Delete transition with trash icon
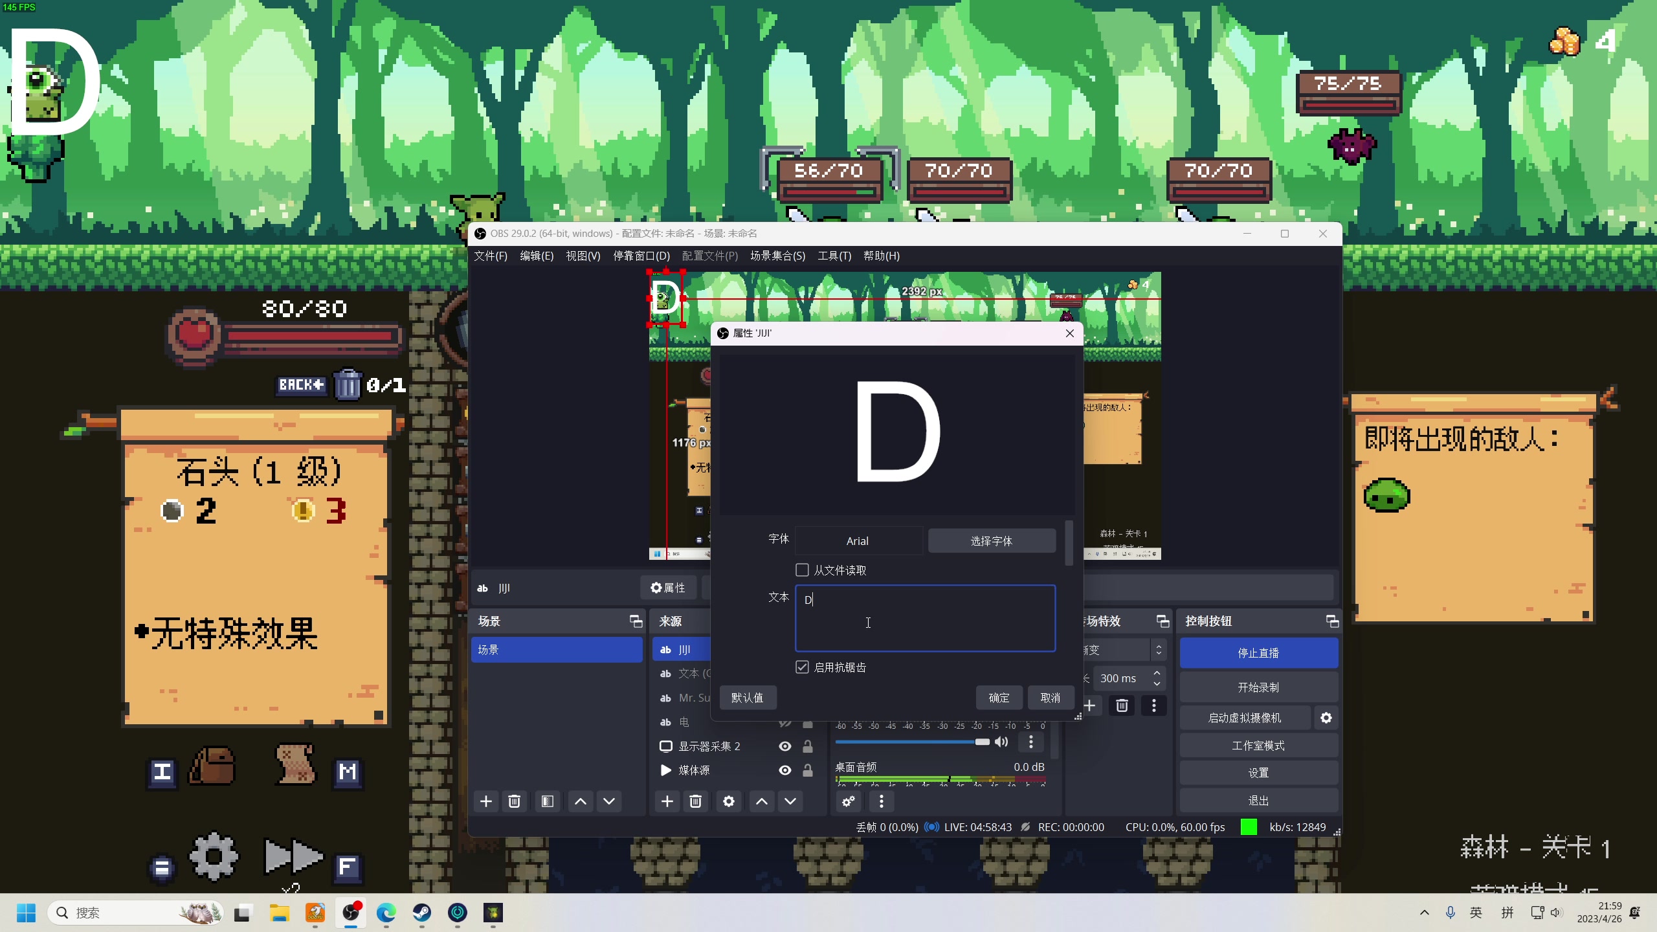Viewport: 1657px width, 932px height. [1122, 705]
